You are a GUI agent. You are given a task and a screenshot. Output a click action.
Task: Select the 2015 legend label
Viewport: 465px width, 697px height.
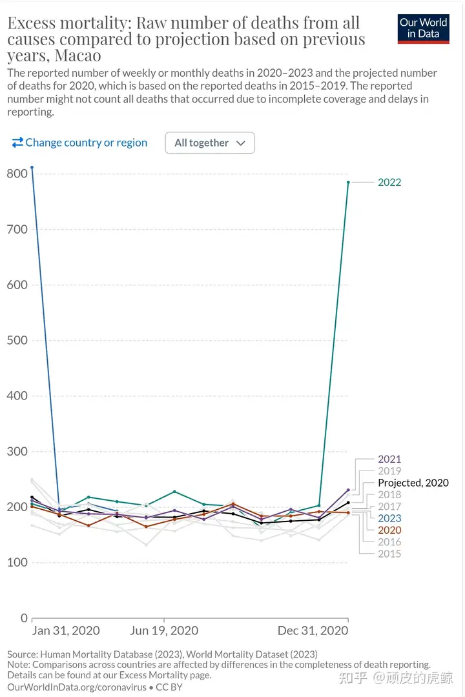389,554
